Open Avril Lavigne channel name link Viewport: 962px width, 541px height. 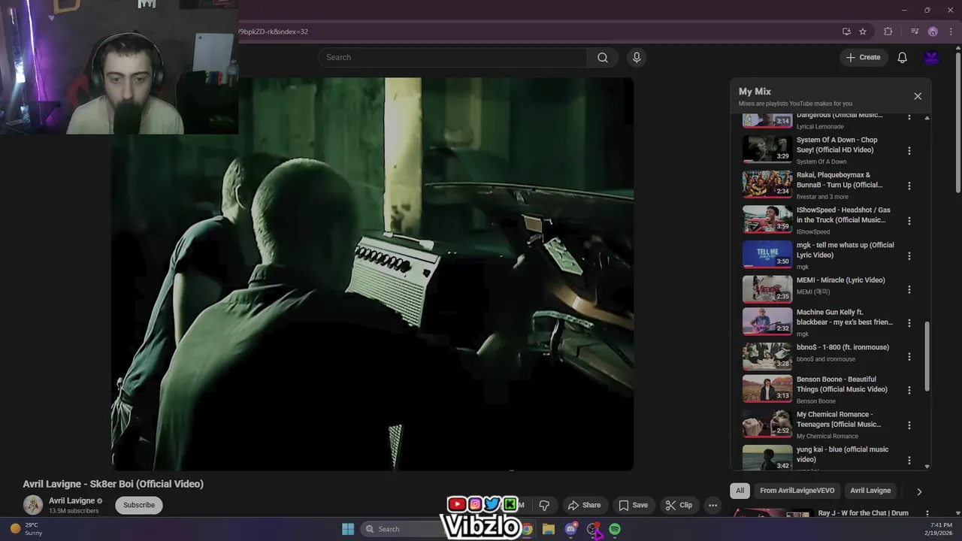[x=71, y=500]
